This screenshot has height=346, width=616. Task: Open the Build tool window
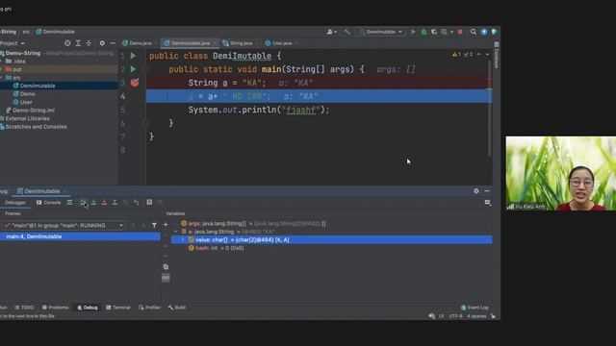pos(177,308)
